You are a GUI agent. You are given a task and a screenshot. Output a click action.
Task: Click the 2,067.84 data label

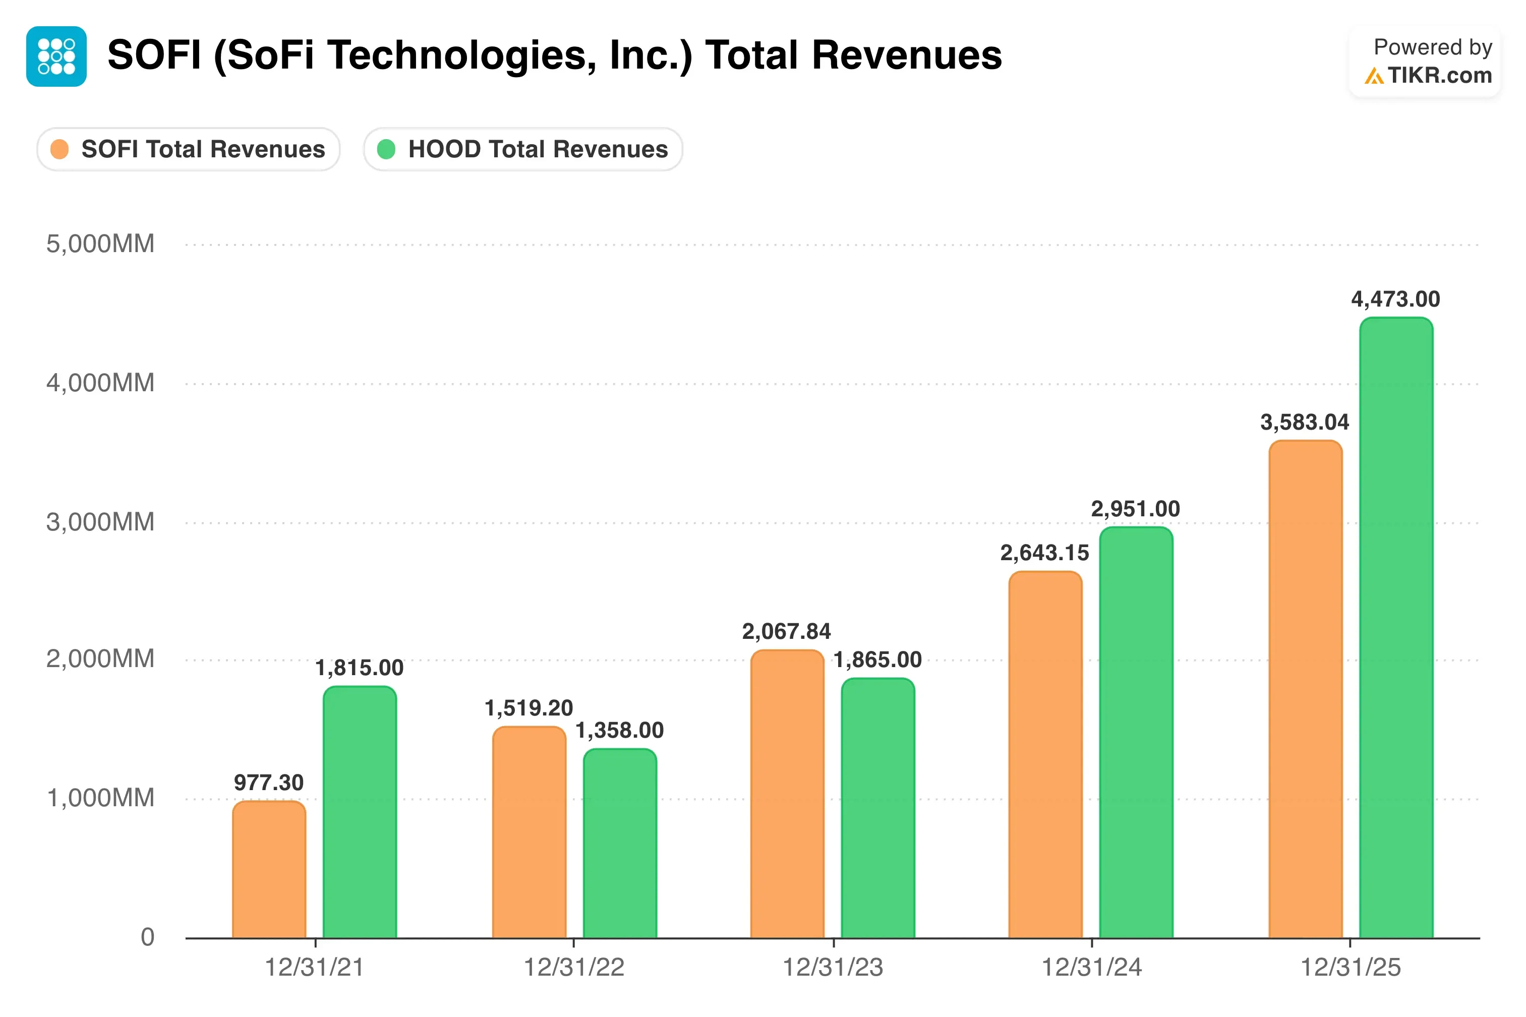pyautogui.click(x=787, y=631)
